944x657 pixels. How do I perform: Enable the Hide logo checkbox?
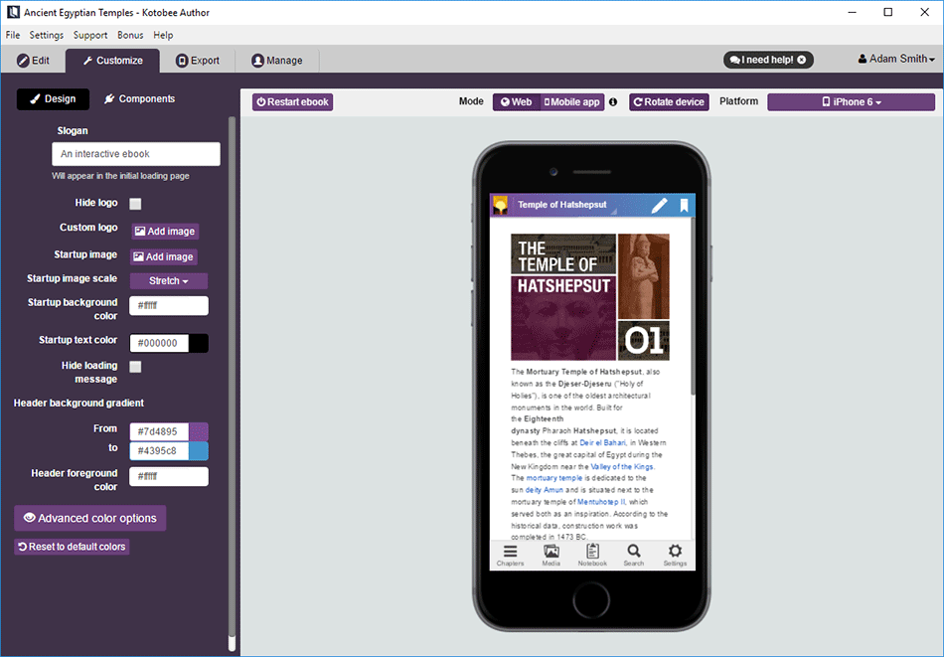(135, 204)
